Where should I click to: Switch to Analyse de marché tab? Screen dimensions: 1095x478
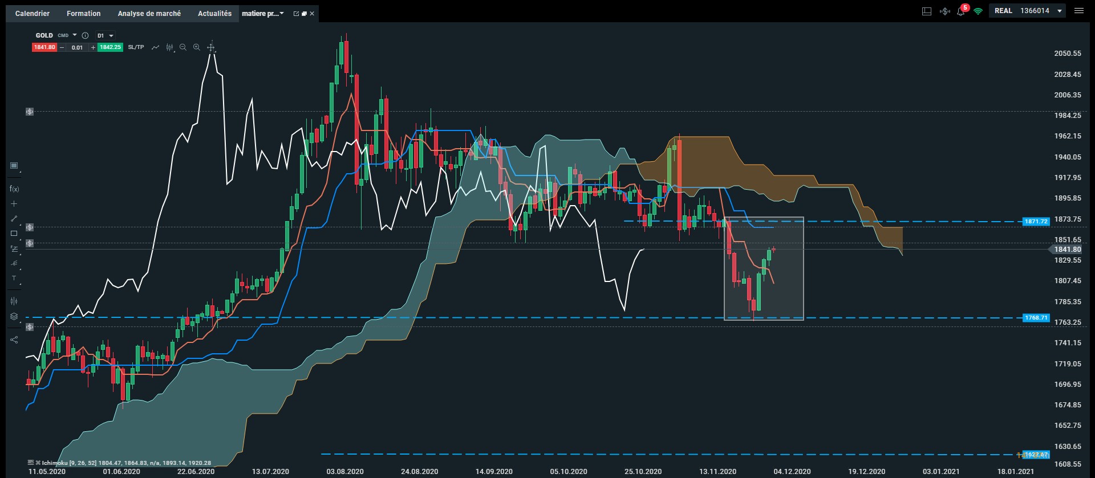point(149,13)
